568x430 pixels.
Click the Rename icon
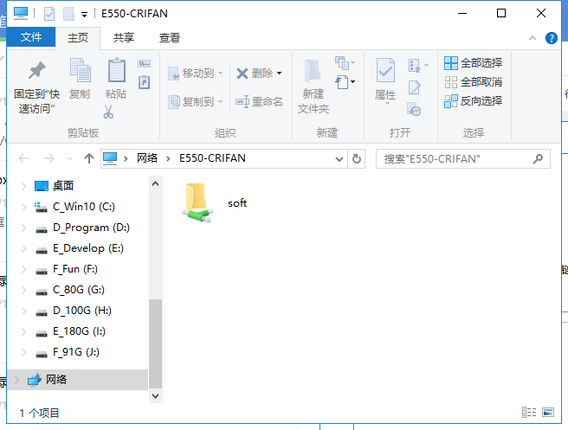tap(242, 102)
